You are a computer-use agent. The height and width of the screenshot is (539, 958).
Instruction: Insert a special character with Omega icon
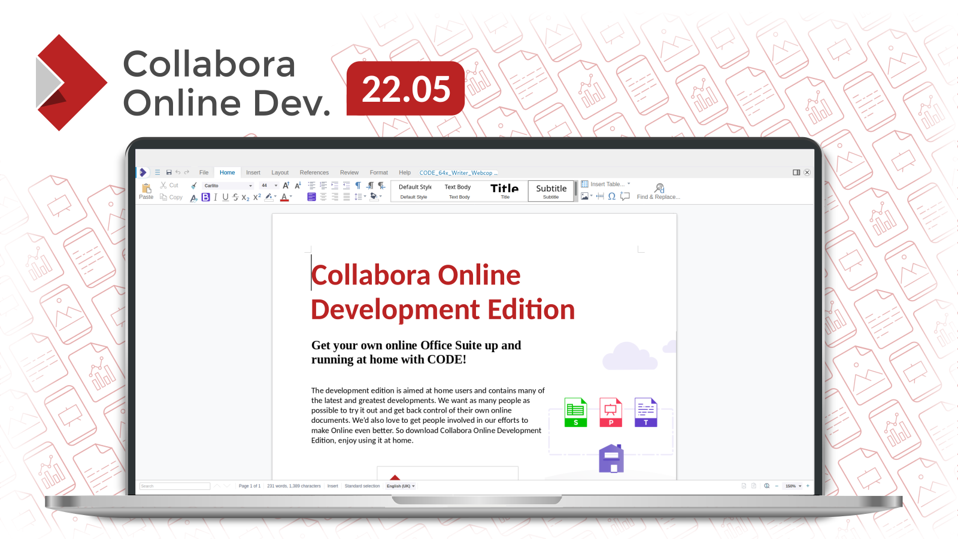612,196
